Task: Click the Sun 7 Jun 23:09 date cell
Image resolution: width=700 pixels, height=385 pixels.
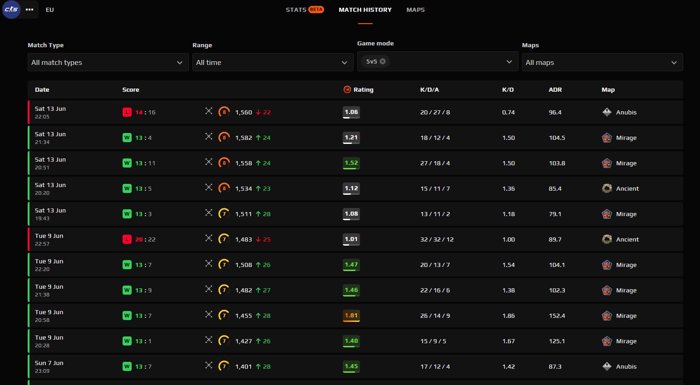Action: 49,366
